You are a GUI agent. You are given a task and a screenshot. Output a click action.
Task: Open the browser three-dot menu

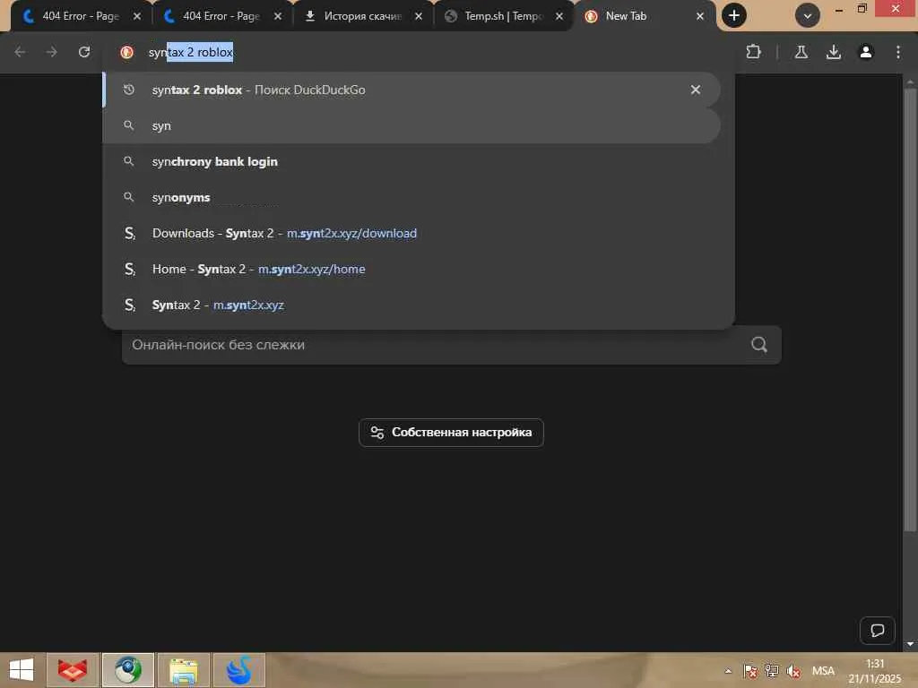[898, 52]
